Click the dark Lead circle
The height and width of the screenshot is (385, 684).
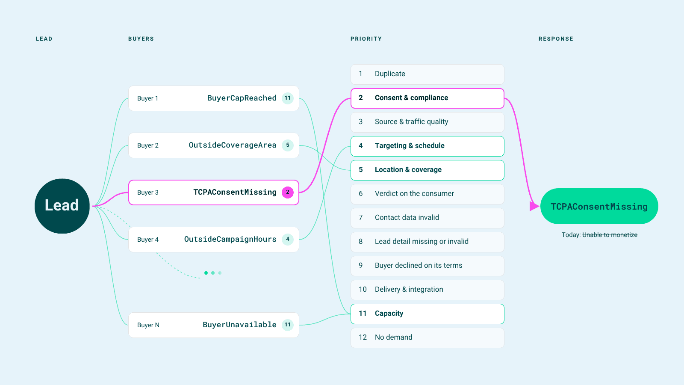[62, 206]
